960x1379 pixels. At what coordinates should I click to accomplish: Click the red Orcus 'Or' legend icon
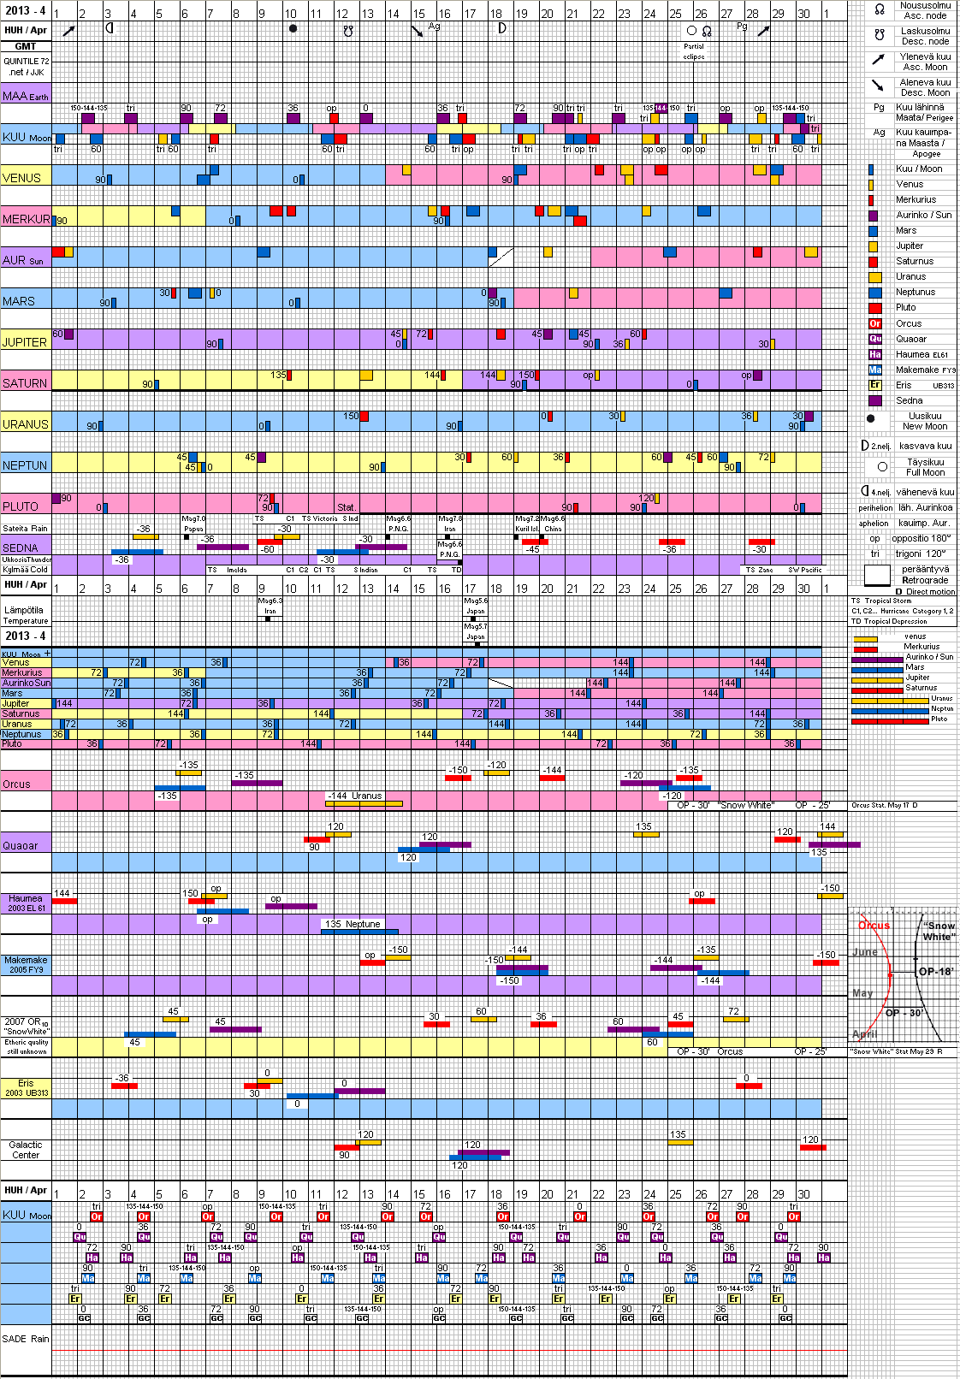point(874,323)
